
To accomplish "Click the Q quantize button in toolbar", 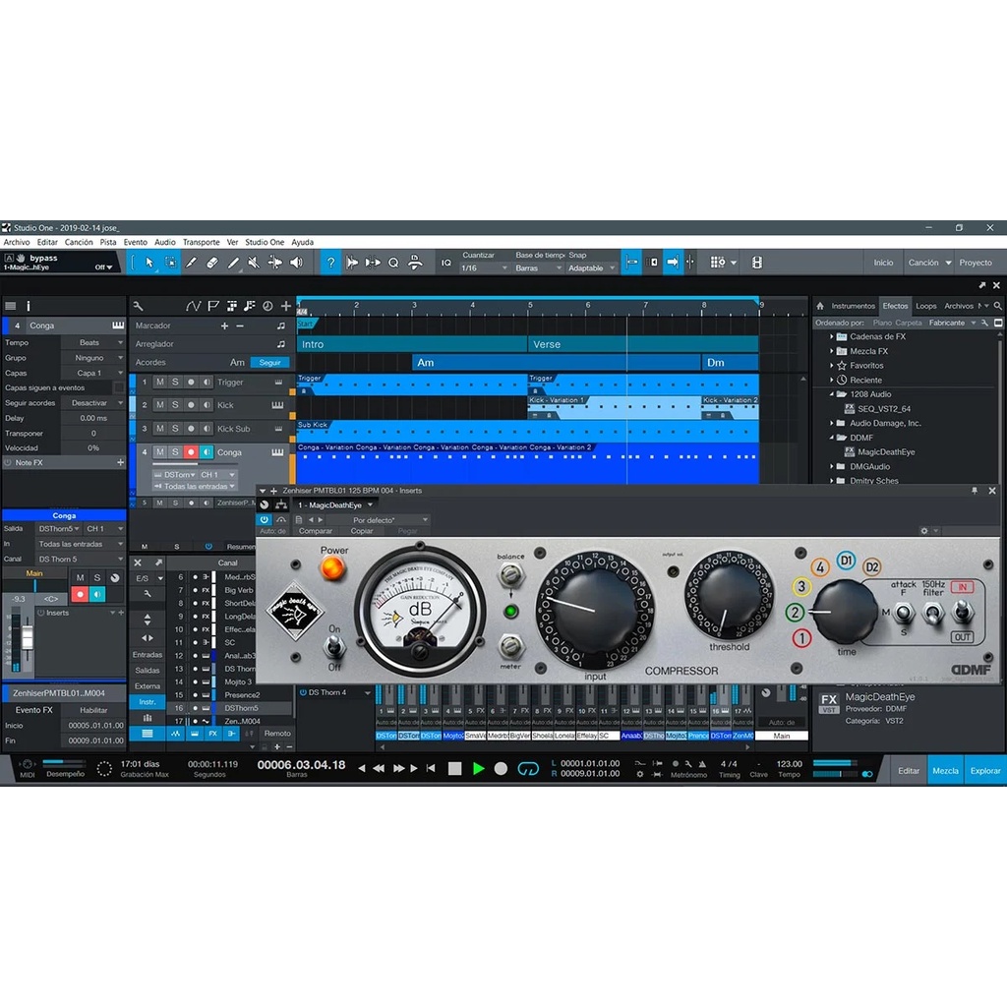I will [393, 263].
